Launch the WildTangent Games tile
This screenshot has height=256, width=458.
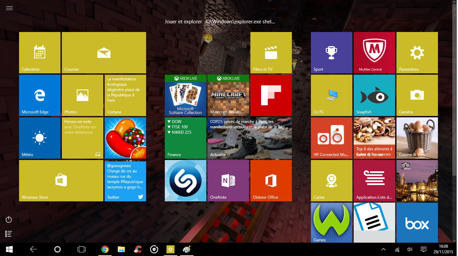332,223
